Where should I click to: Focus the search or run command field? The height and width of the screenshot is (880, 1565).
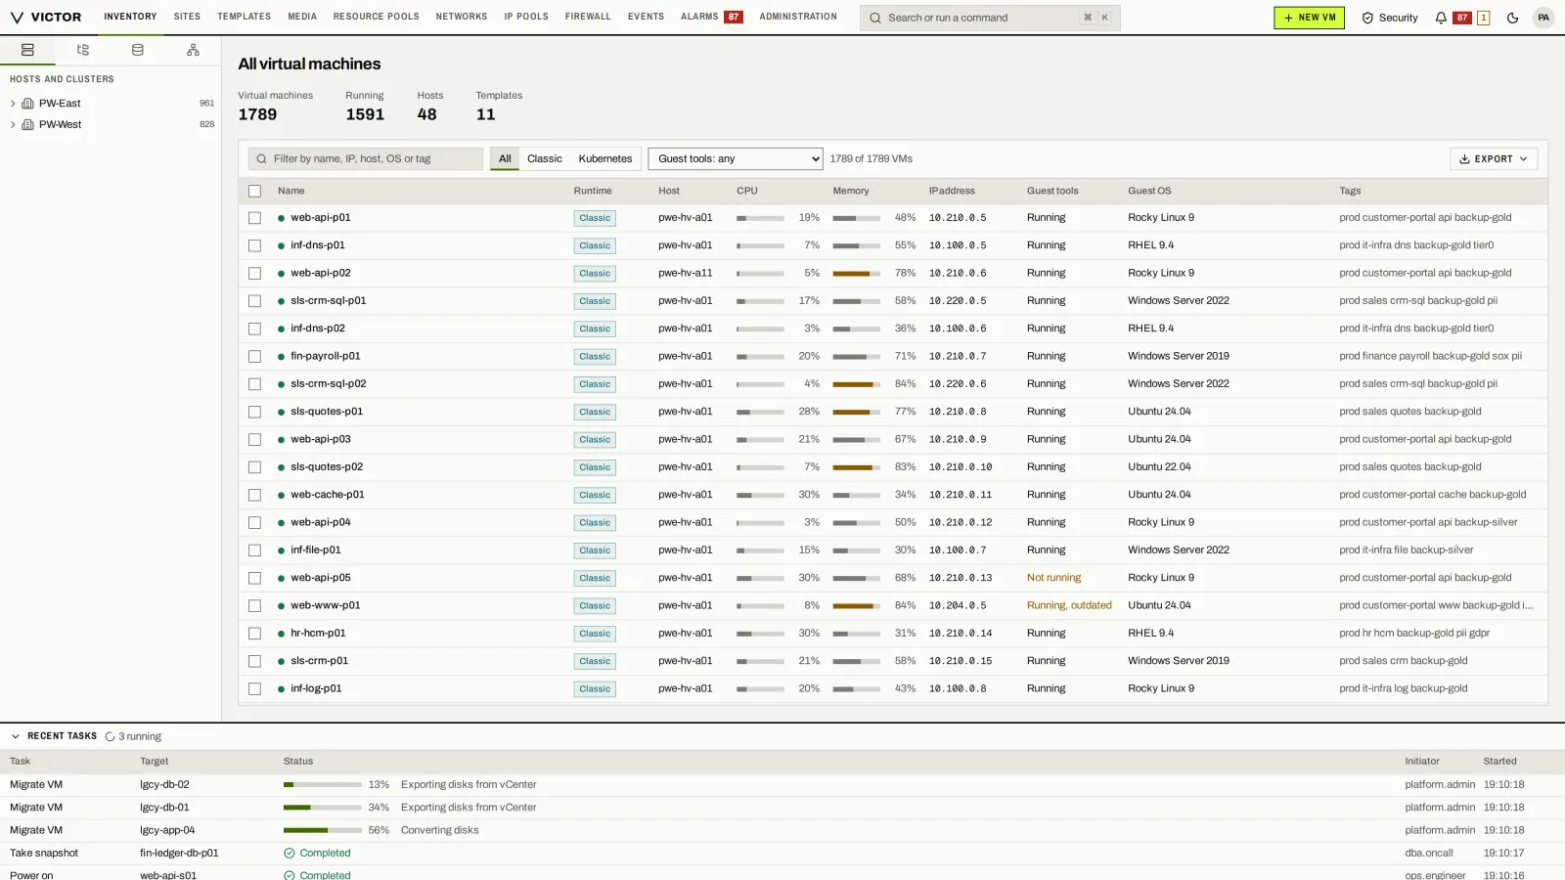(x=990, y=18)
